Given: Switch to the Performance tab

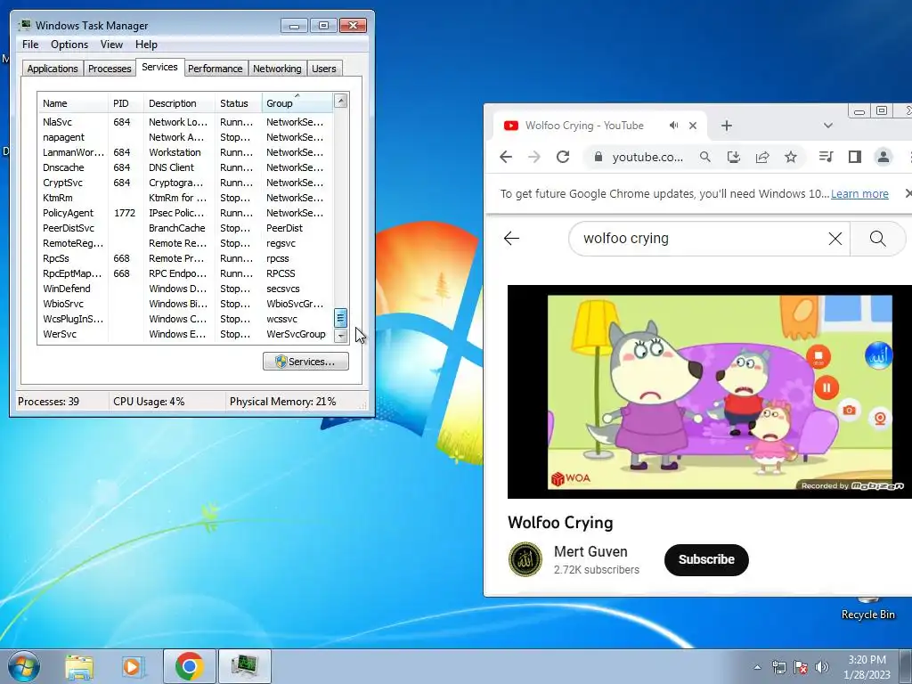Looking at the screenshot, I should pyautogui.click(x=216, y=69).
